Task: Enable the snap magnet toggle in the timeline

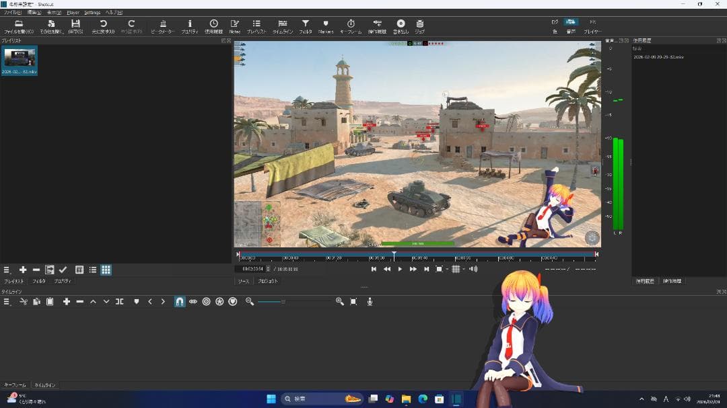Action: pos(178,302)
